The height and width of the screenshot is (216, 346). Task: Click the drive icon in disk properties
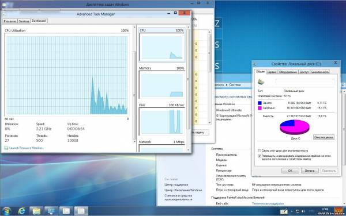pyautogui.click(x=261, y=82)
